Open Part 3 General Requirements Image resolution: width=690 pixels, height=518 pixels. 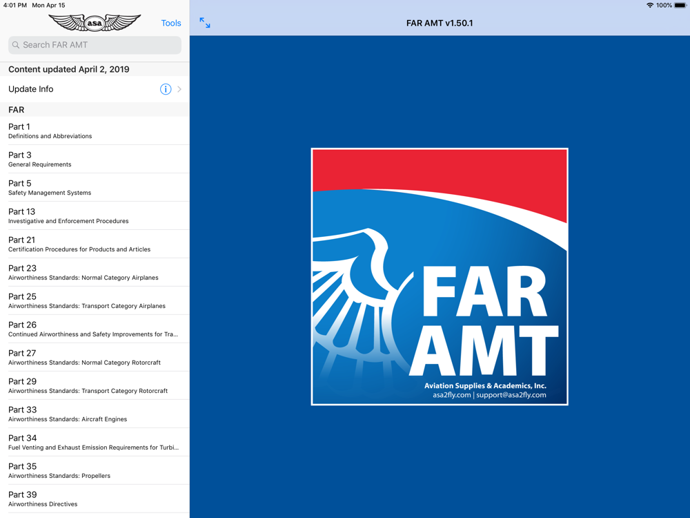(95, 159)
